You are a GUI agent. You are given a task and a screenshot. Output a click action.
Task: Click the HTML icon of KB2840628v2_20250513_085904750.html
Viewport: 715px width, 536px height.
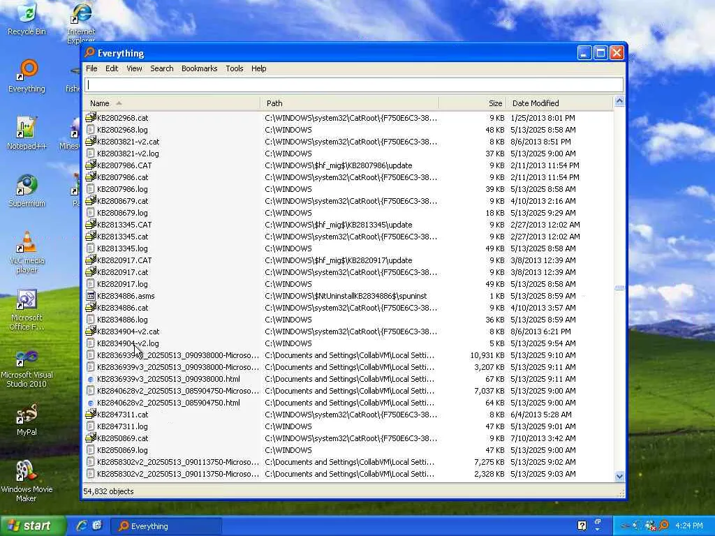[91, 403]
